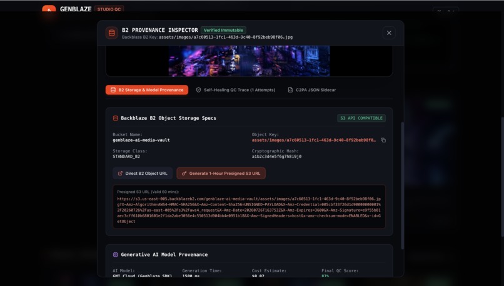Click the GENBLAZE logo icon
Image resolution: width=504 pixels, height=286 pixels.
[x=49, y=9]
